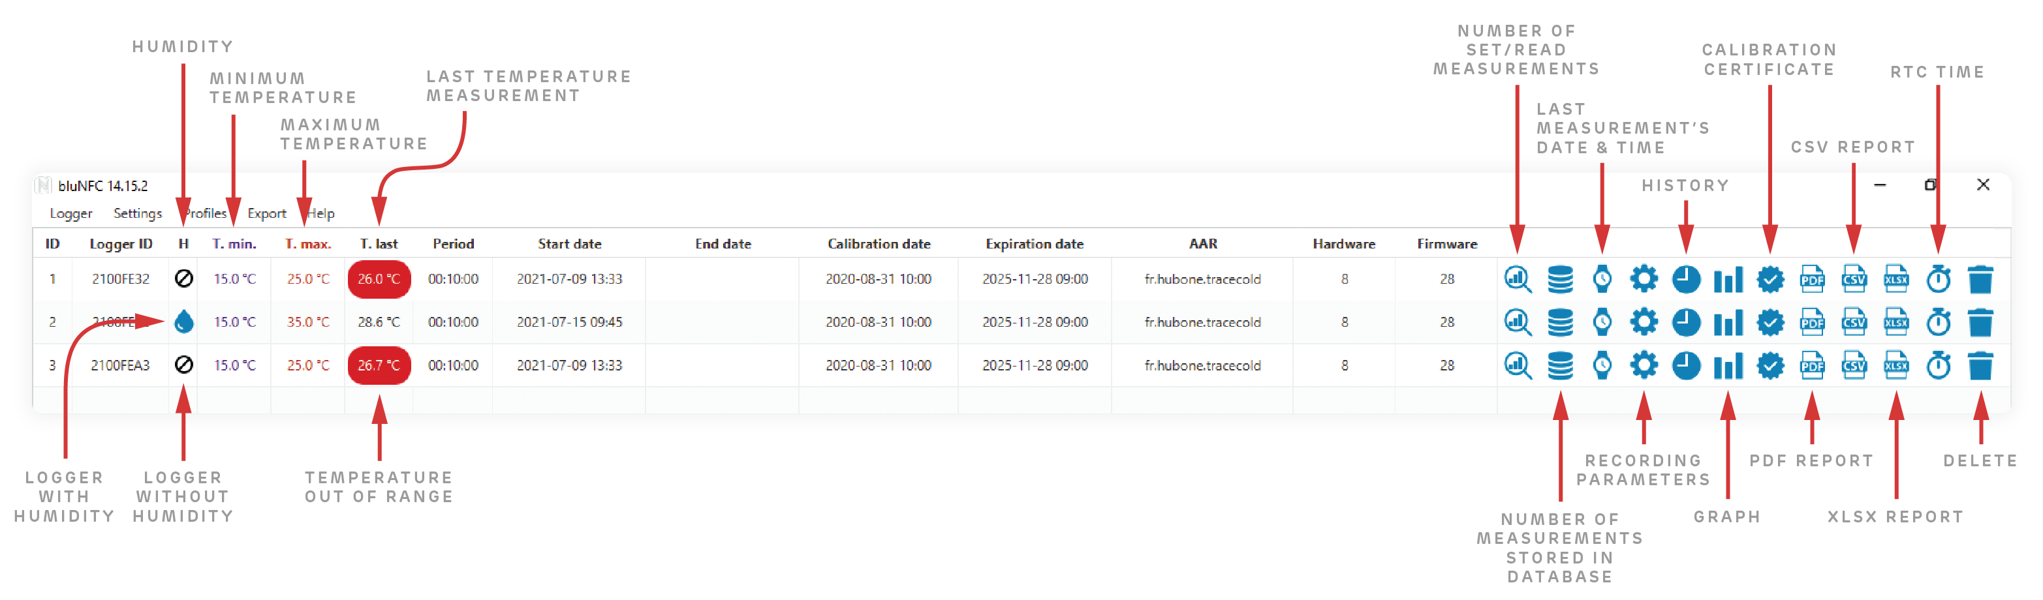Screen dimensions: 2043x600
Task: Click the Start date column header
Action: pyautogui.click(x=569, y=243)
